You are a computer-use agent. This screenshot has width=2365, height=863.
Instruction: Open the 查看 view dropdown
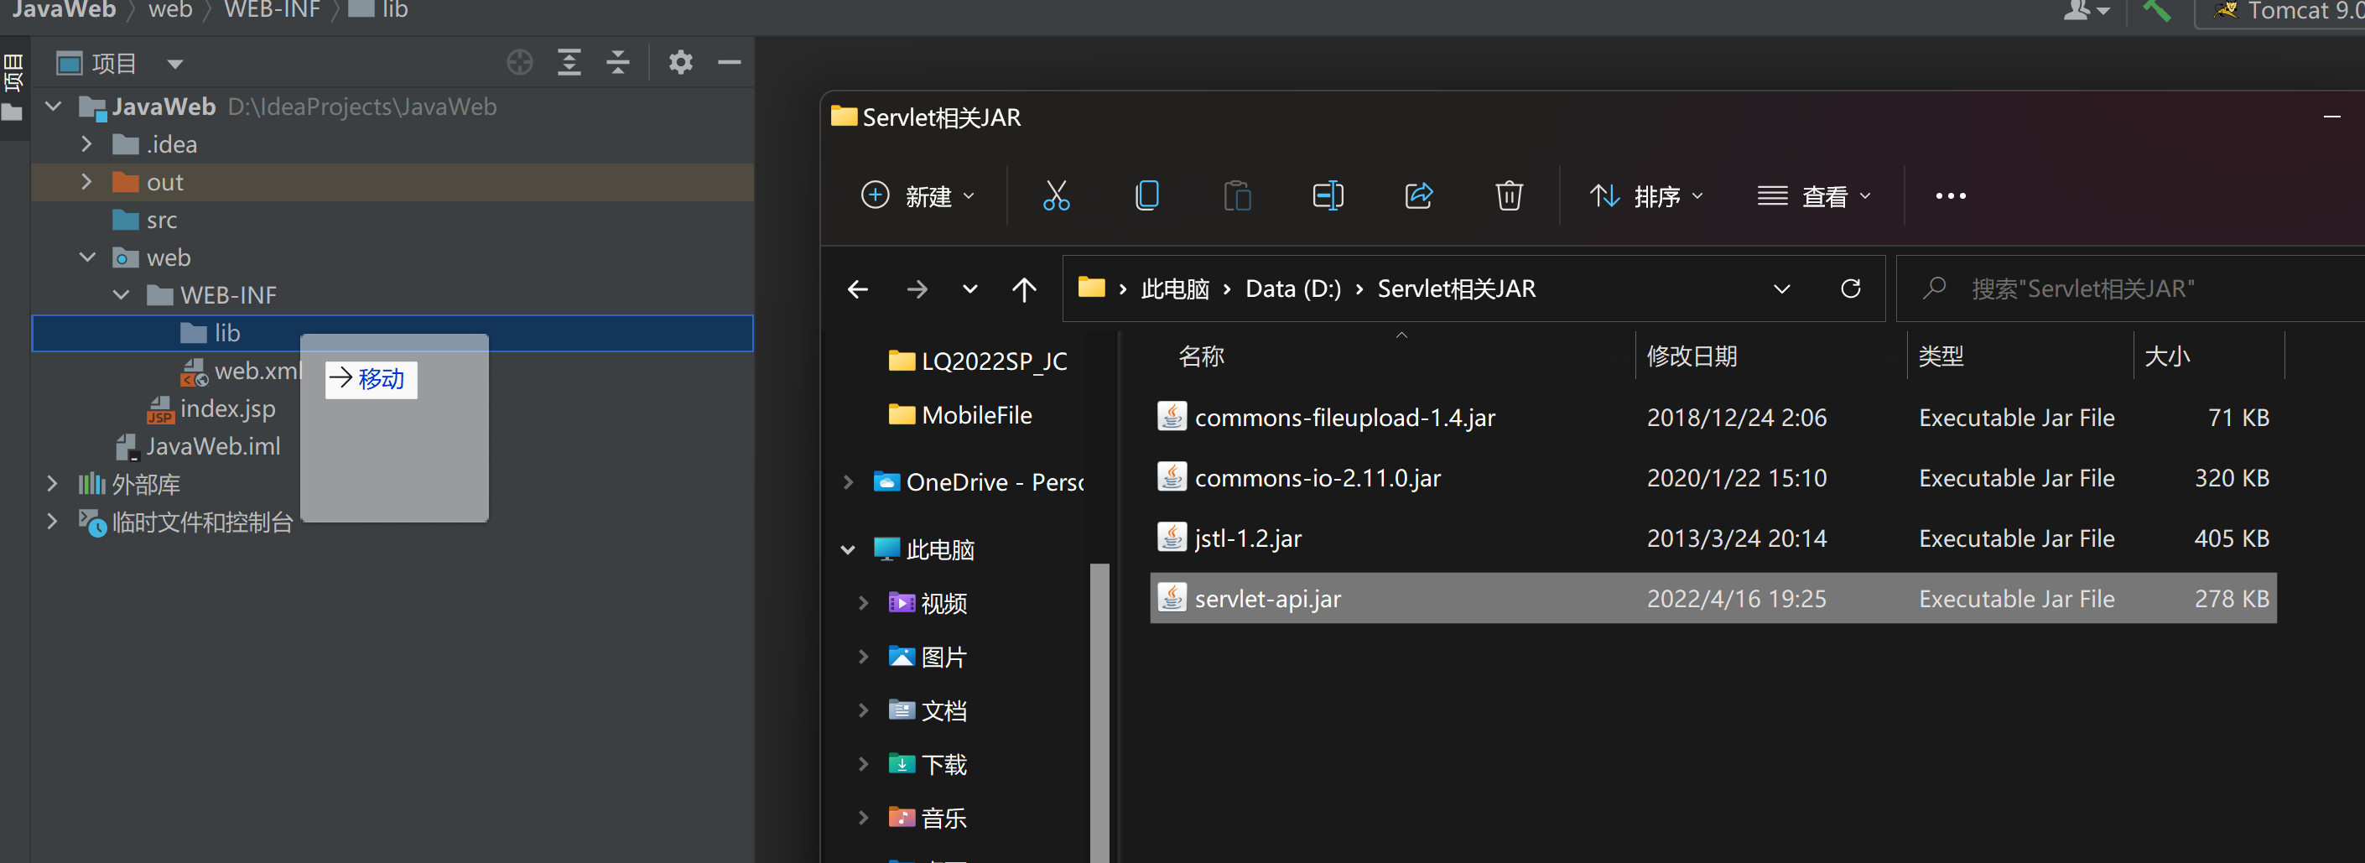point(1814,195)
